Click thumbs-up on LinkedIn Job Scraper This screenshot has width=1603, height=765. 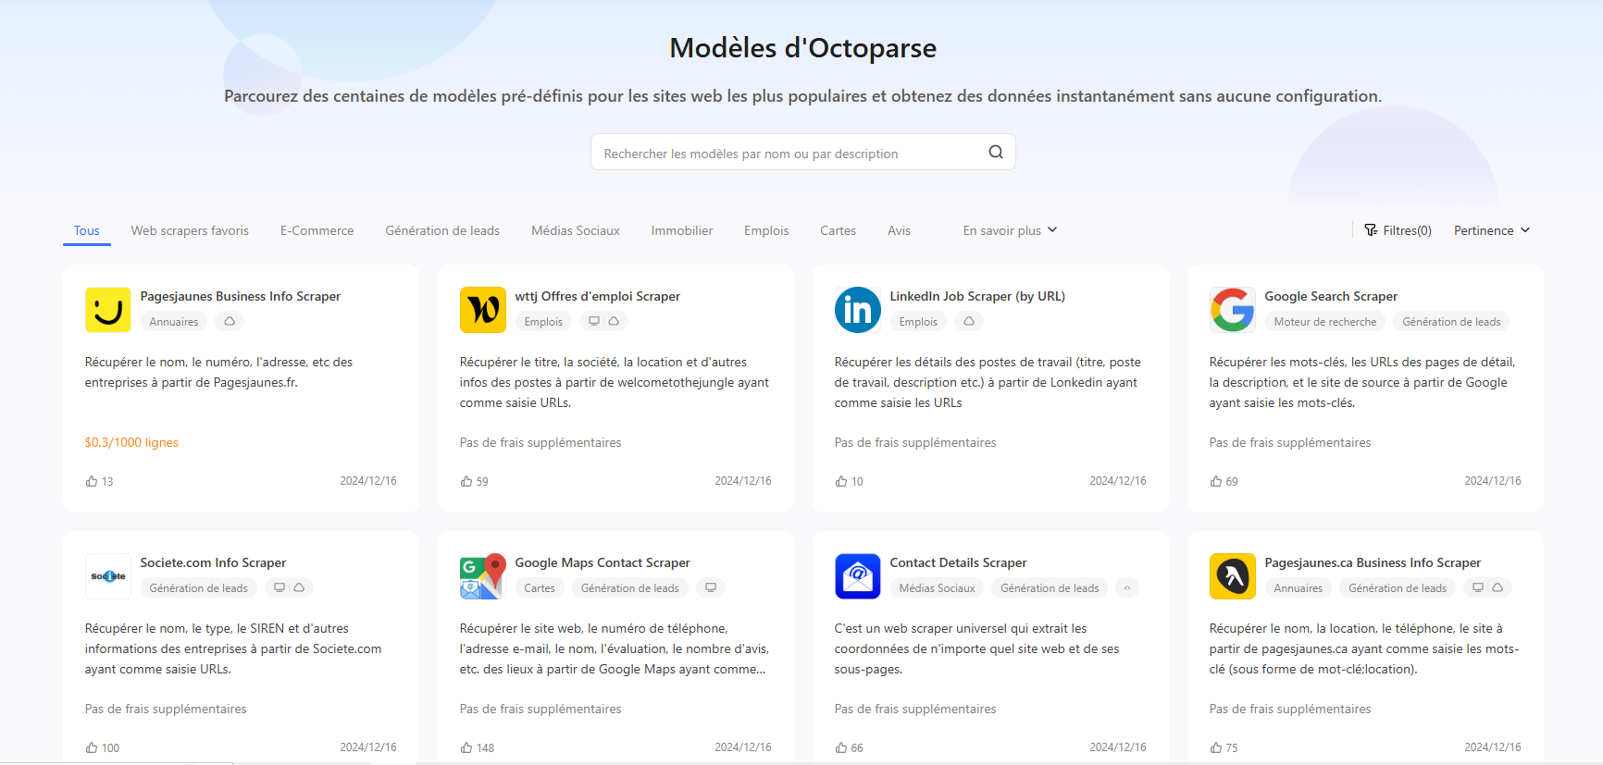pos(841,481)
